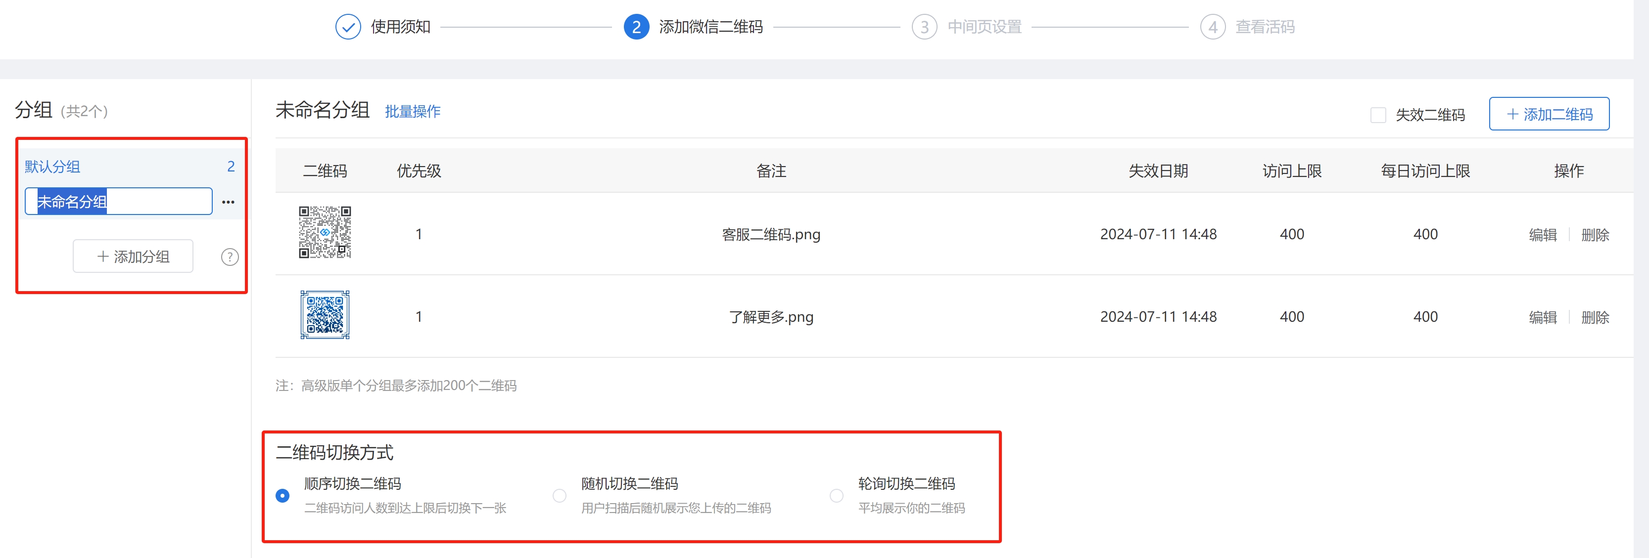Click the 添加分组 button
This screenshot has height=558, width=1649.
point(133,257)
